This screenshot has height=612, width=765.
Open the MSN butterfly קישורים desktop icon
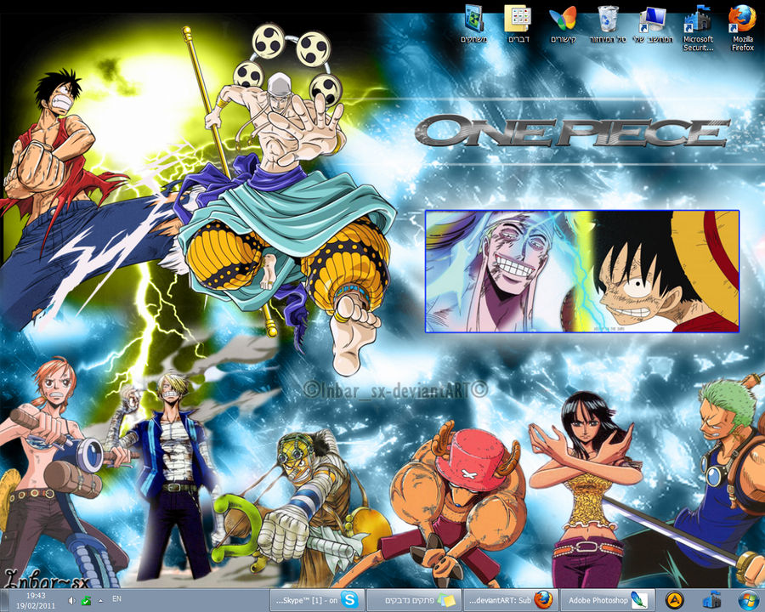point(563,25)
